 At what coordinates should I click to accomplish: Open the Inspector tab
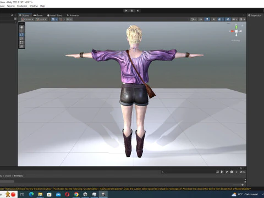tap(255, 15)
